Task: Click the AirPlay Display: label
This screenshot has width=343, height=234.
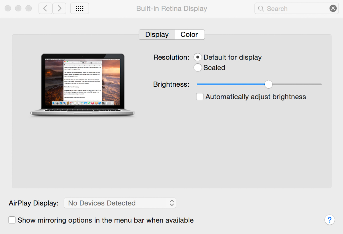Action: point(34,203)
